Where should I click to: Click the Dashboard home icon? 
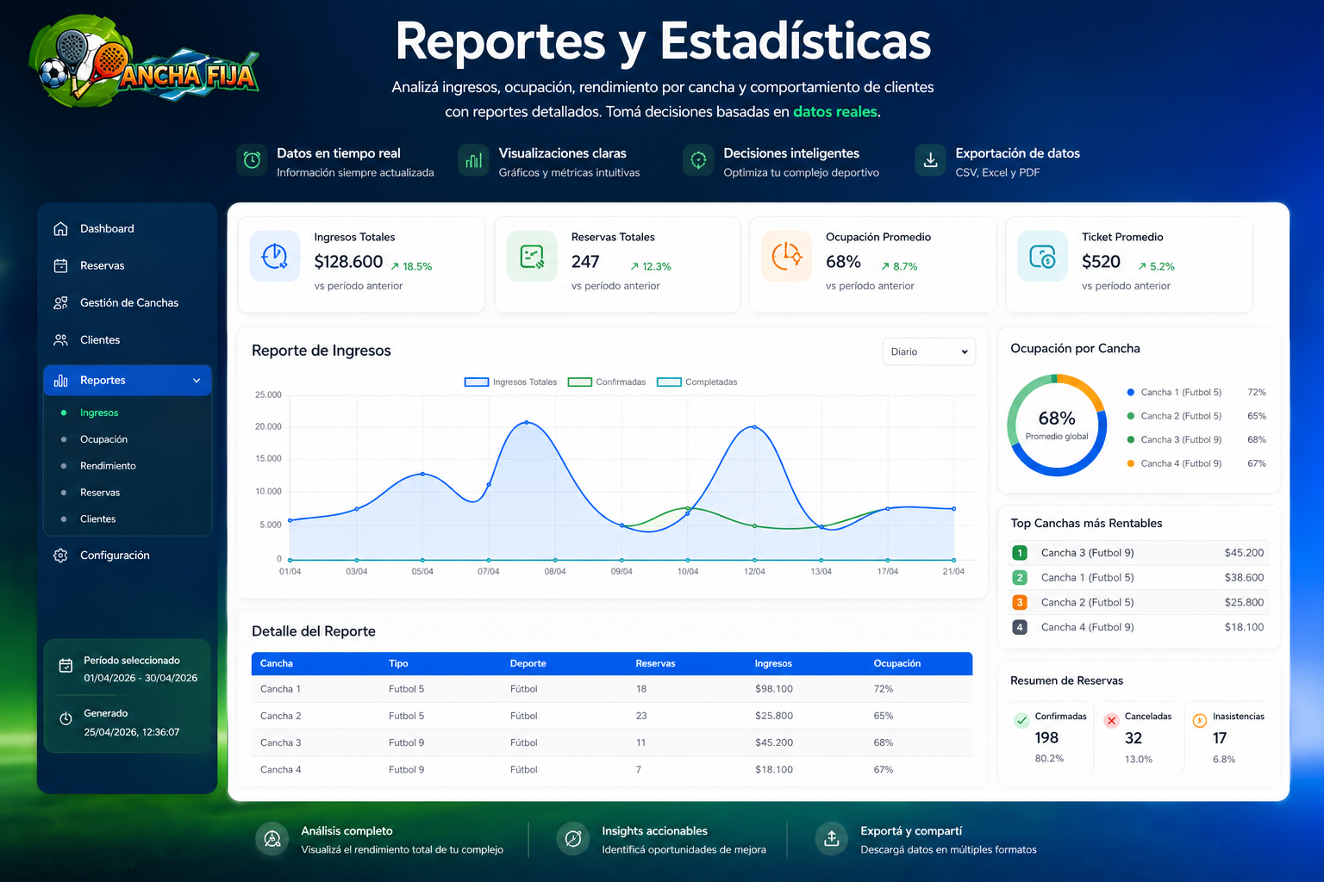coord(60,228)
